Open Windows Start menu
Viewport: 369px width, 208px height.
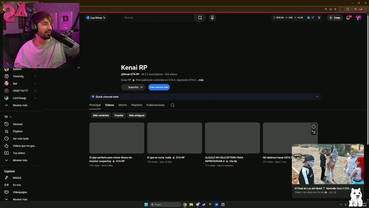pos(146,205)
